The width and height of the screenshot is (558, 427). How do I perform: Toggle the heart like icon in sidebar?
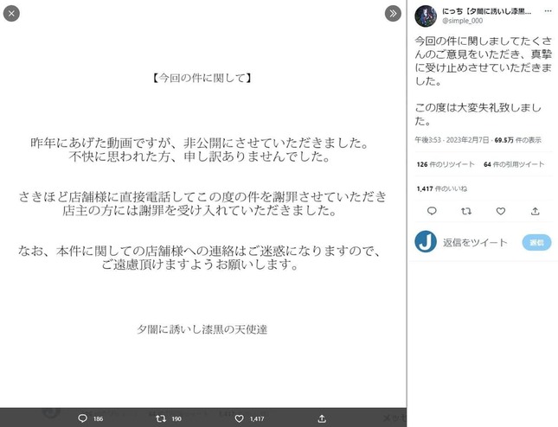500,211
